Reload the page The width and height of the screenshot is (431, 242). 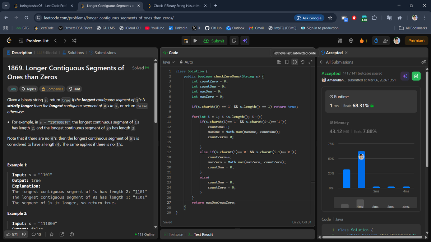click(26, 18)
